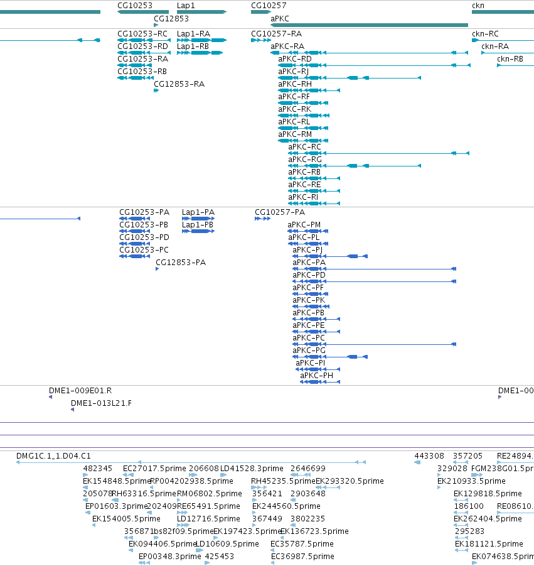The height and width of the screenshot is (566, 534).
Task: Click the CG12853-RA transcript label
Action: pos(179,84)
